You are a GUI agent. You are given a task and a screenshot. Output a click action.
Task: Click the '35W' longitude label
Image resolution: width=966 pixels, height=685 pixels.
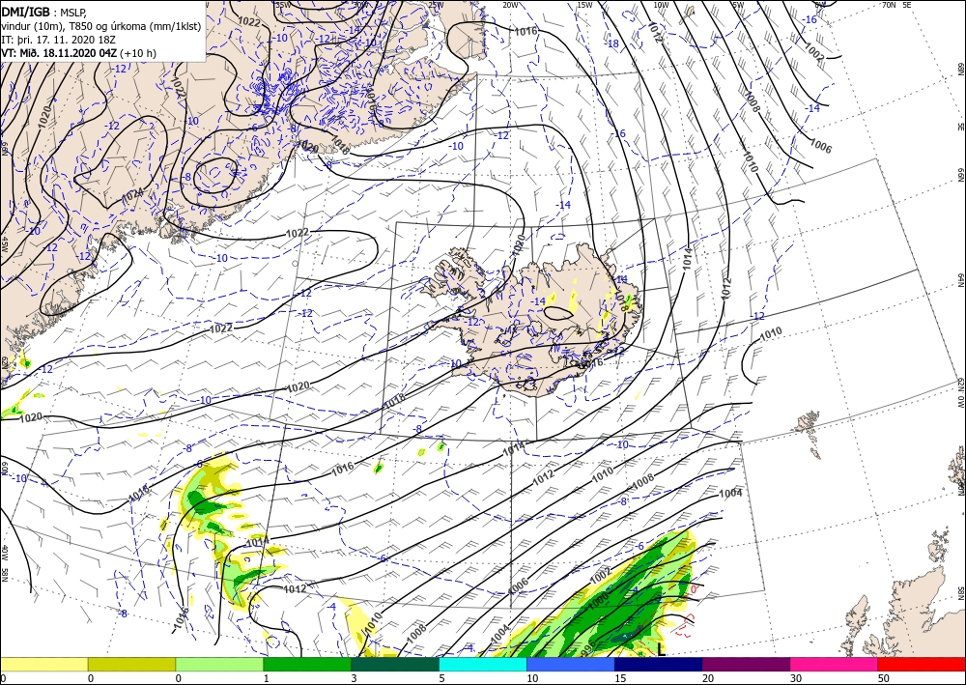point(283,4)
